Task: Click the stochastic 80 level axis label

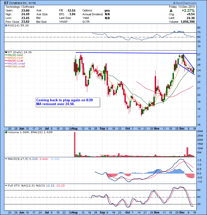Action: (x=199, y=190)
